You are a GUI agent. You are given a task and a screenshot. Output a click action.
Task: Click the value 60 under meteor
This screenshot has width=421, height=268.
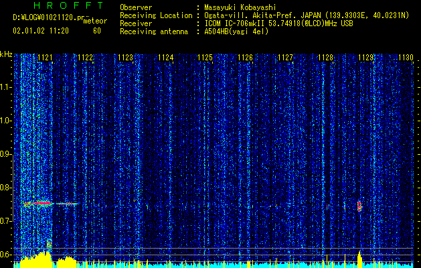pyautogui.click(x=97, y=31)
